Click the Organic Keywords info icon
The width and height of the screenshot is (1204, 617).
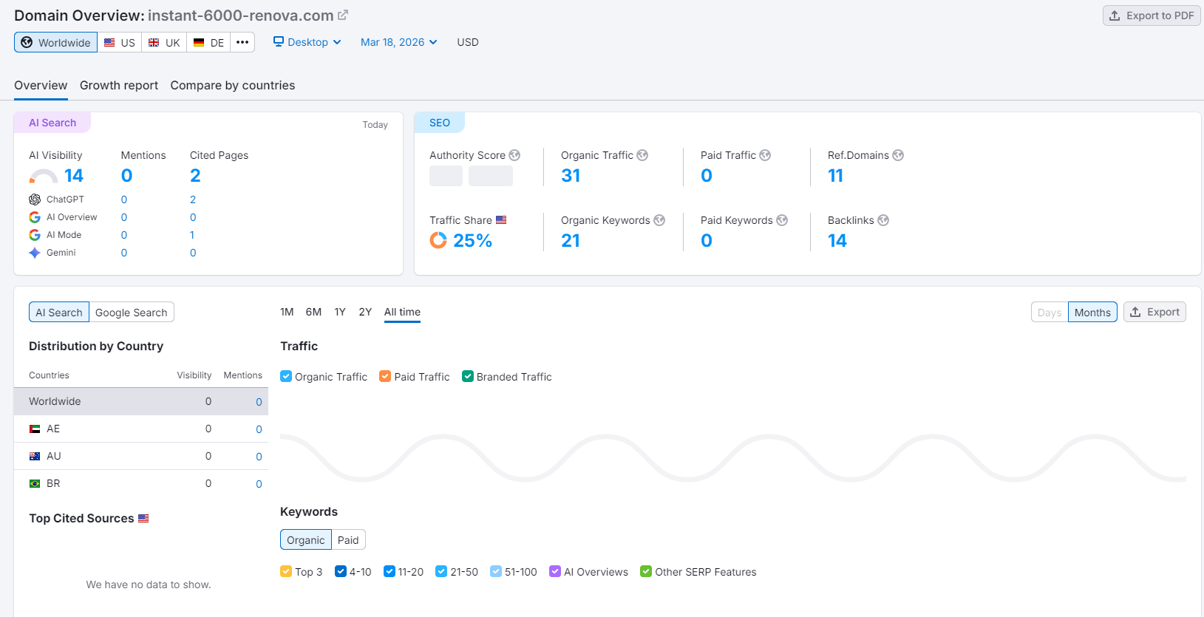[659, 220]
